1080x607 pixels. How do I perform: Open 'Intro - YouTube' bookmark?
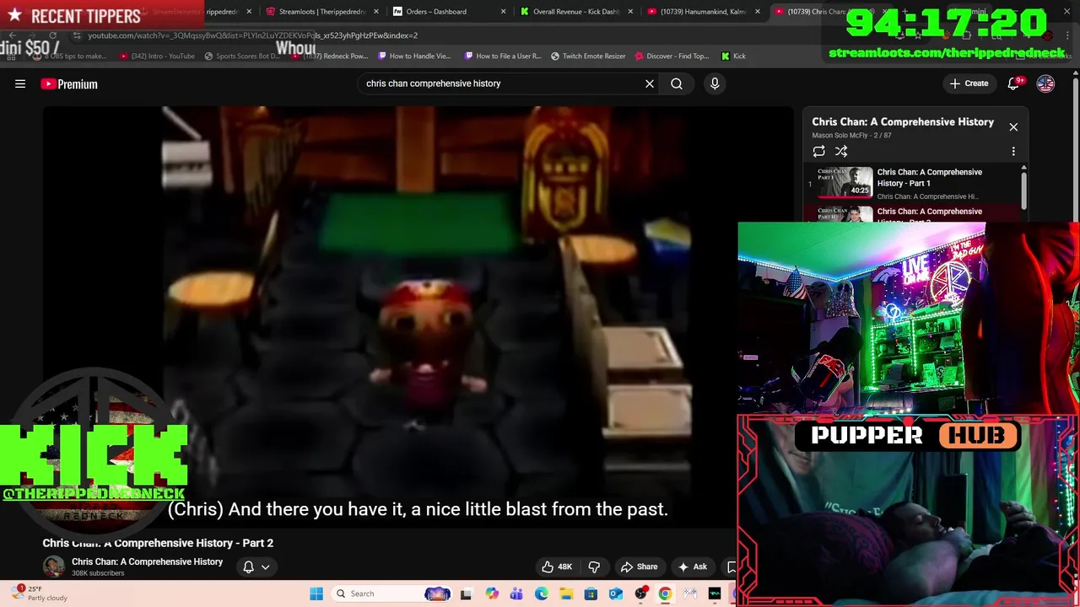pyautogui.click(x=157, y=56)
